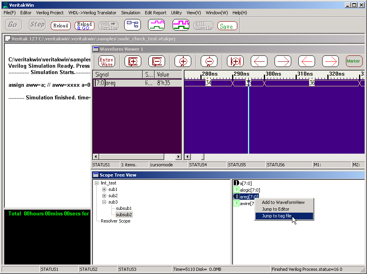Click the KILL Compile button
Screen dimensions: 367x274
tap(204, 26)
